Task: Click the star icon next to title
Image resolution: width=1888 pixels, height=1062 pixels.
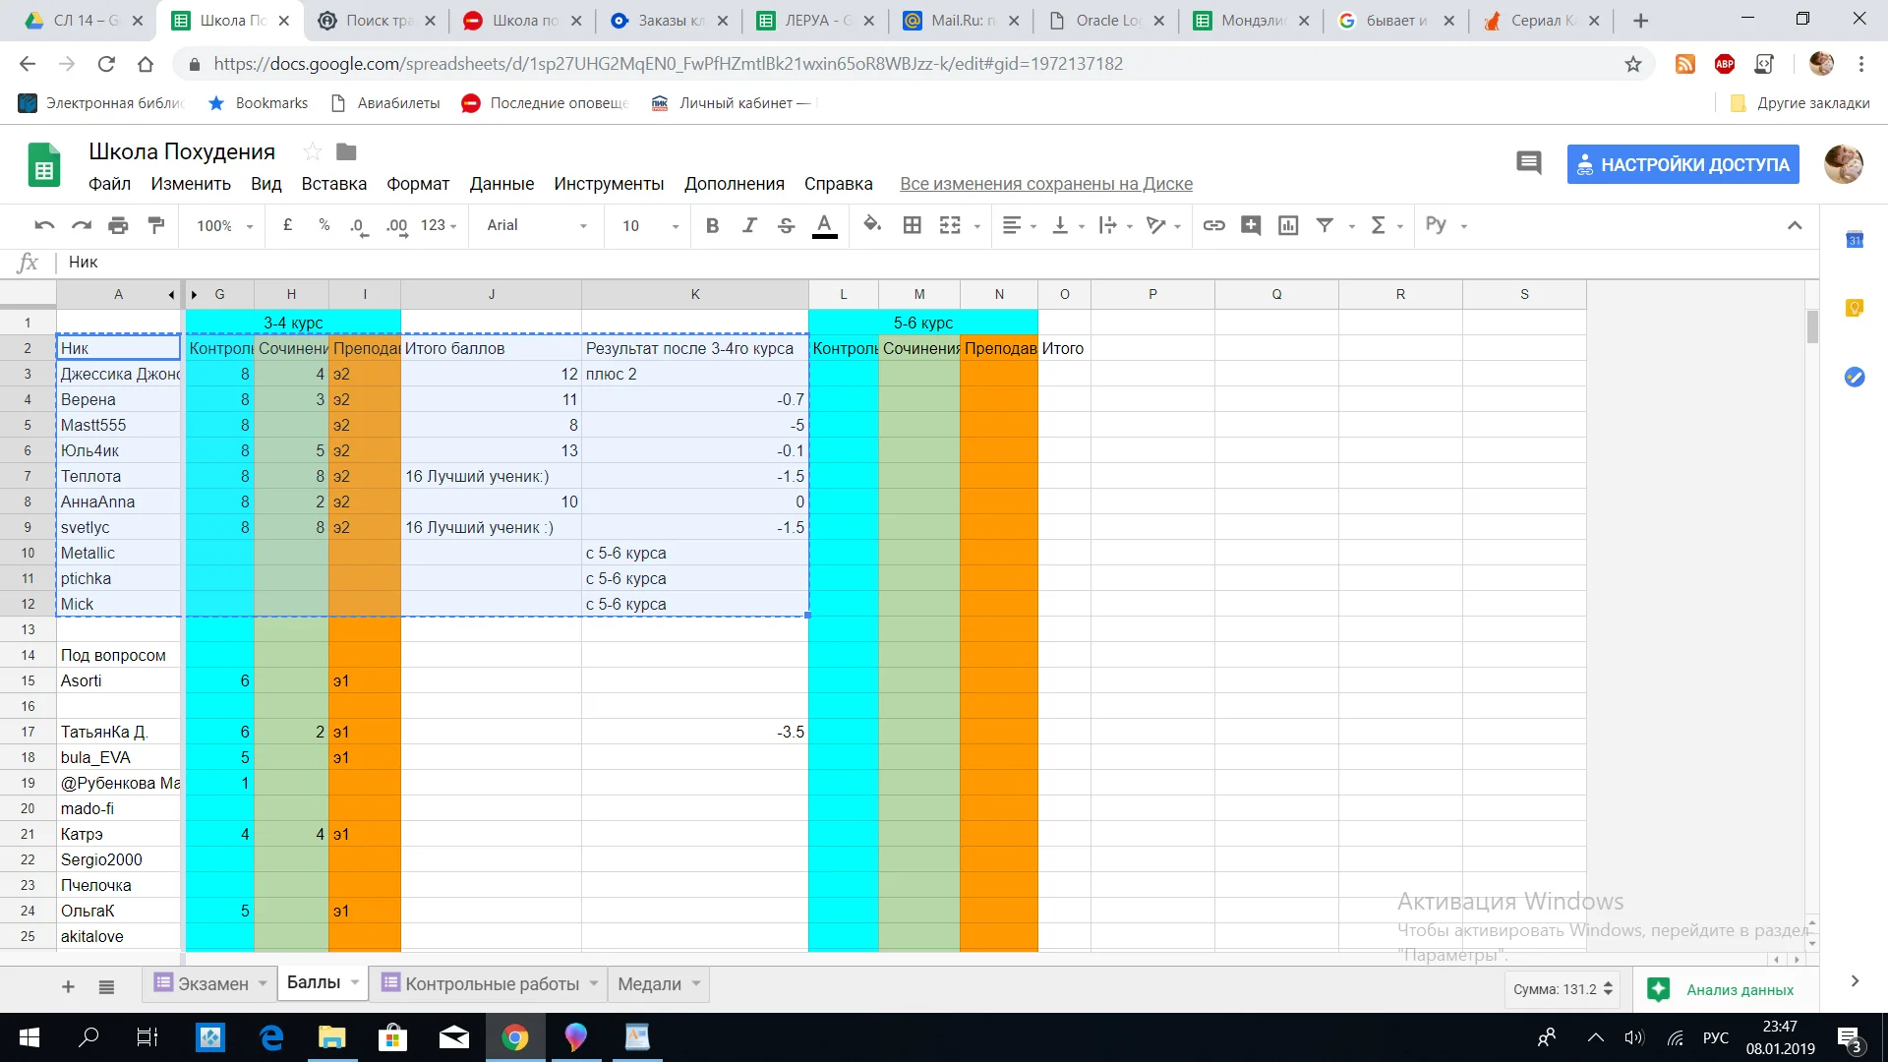Action: coord(313,151)
